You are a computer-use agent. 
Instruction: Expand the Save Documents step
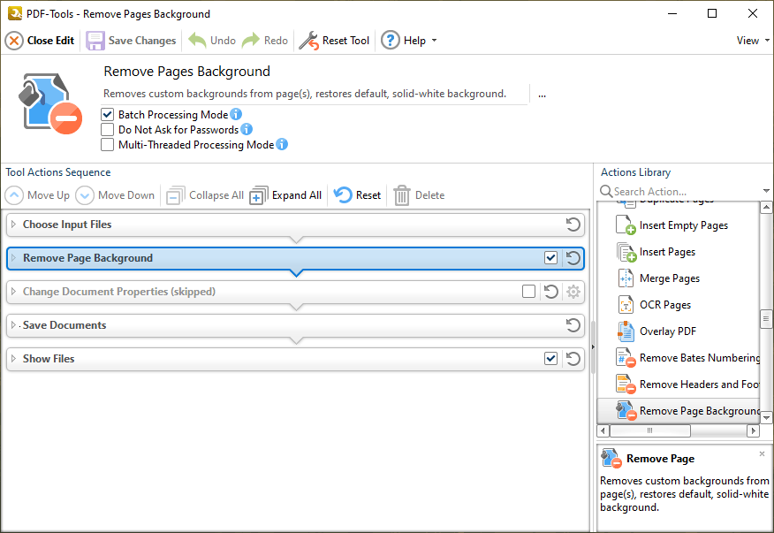pyautogui.click(x=13, y=325)
